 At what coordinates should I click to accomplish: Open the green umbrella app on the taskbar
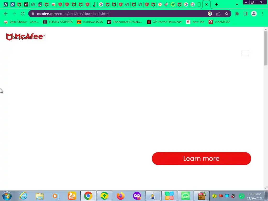186,196
